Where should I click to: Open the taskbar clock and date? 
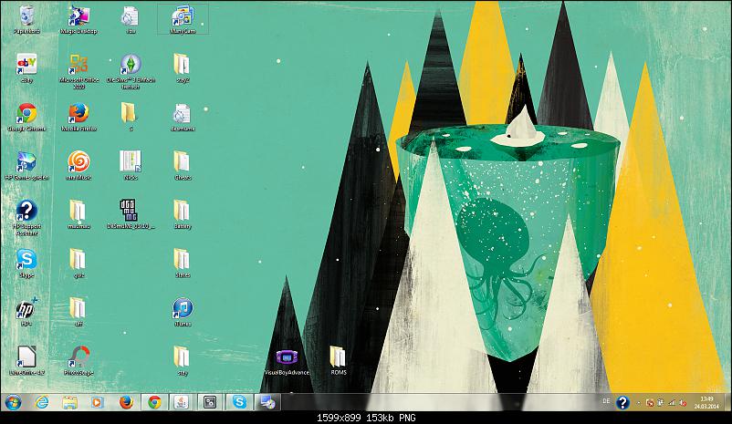point(706,402)
